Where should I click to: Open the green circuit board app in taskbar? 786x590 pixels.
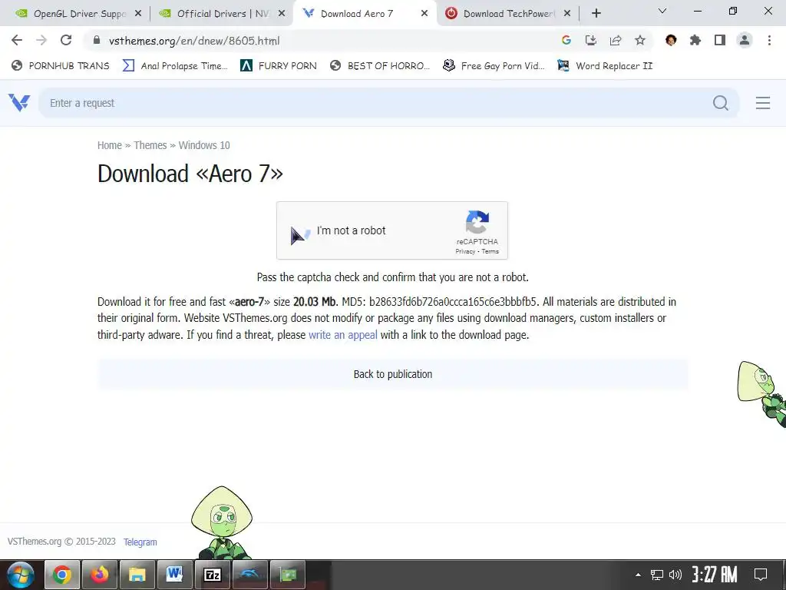point(287,575)
